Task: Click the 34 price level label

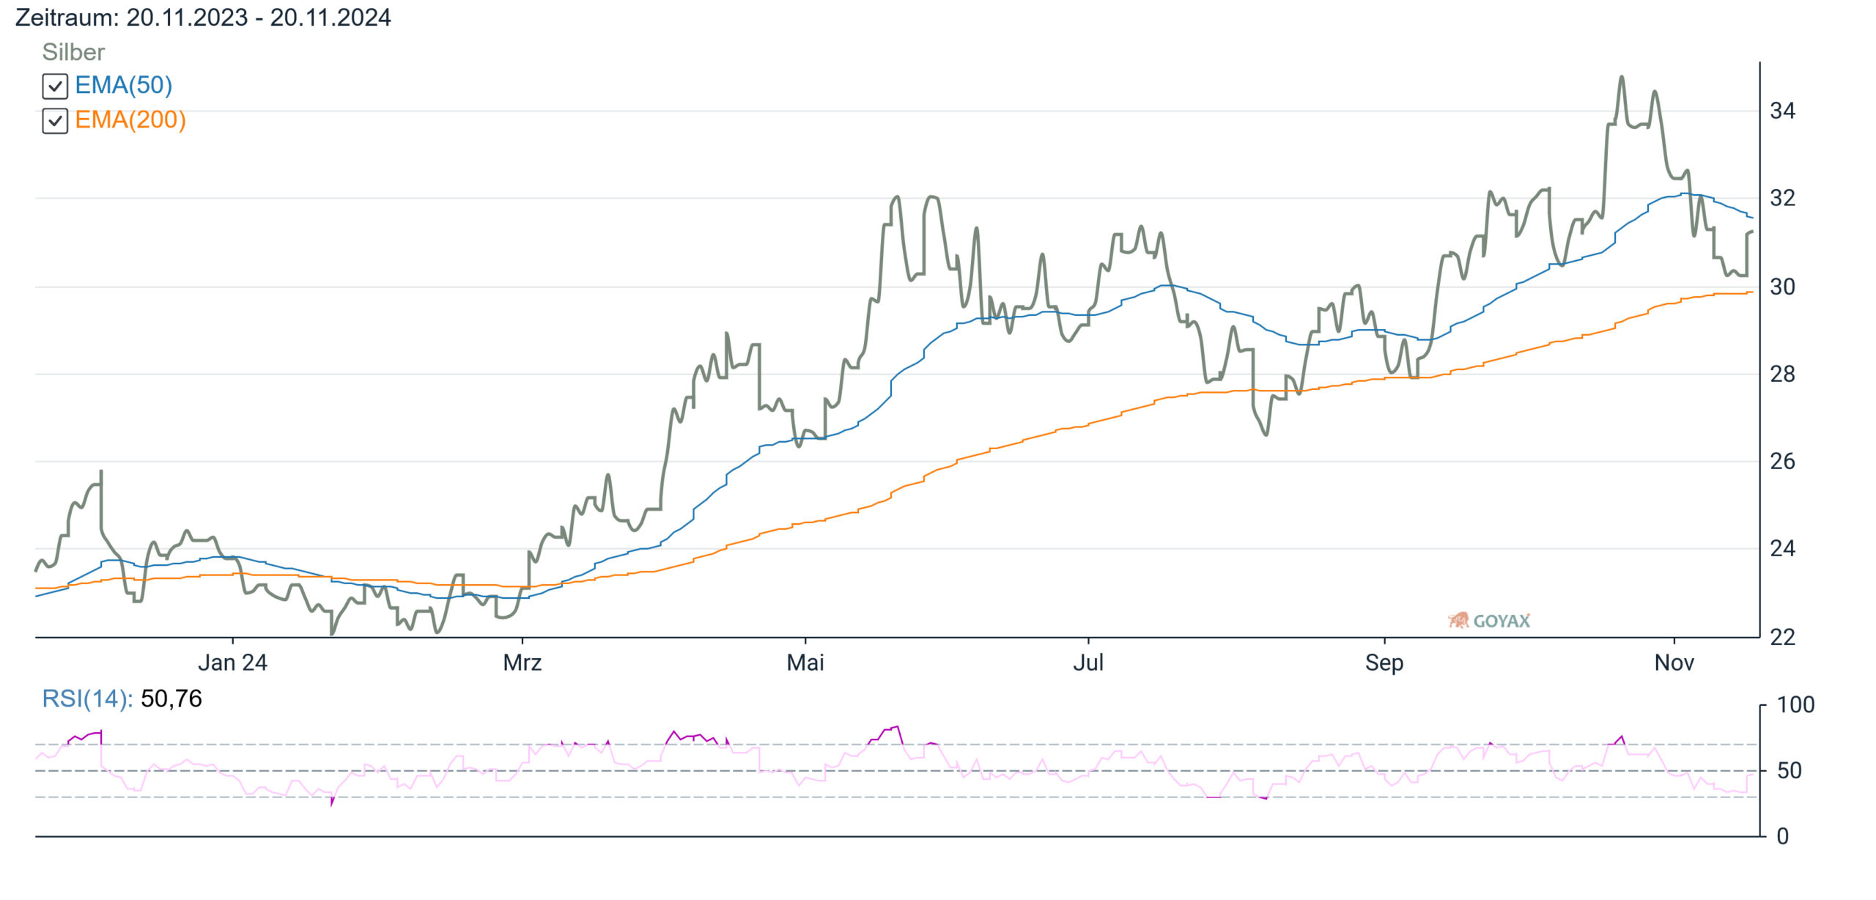Action: tap(1782, 111)
